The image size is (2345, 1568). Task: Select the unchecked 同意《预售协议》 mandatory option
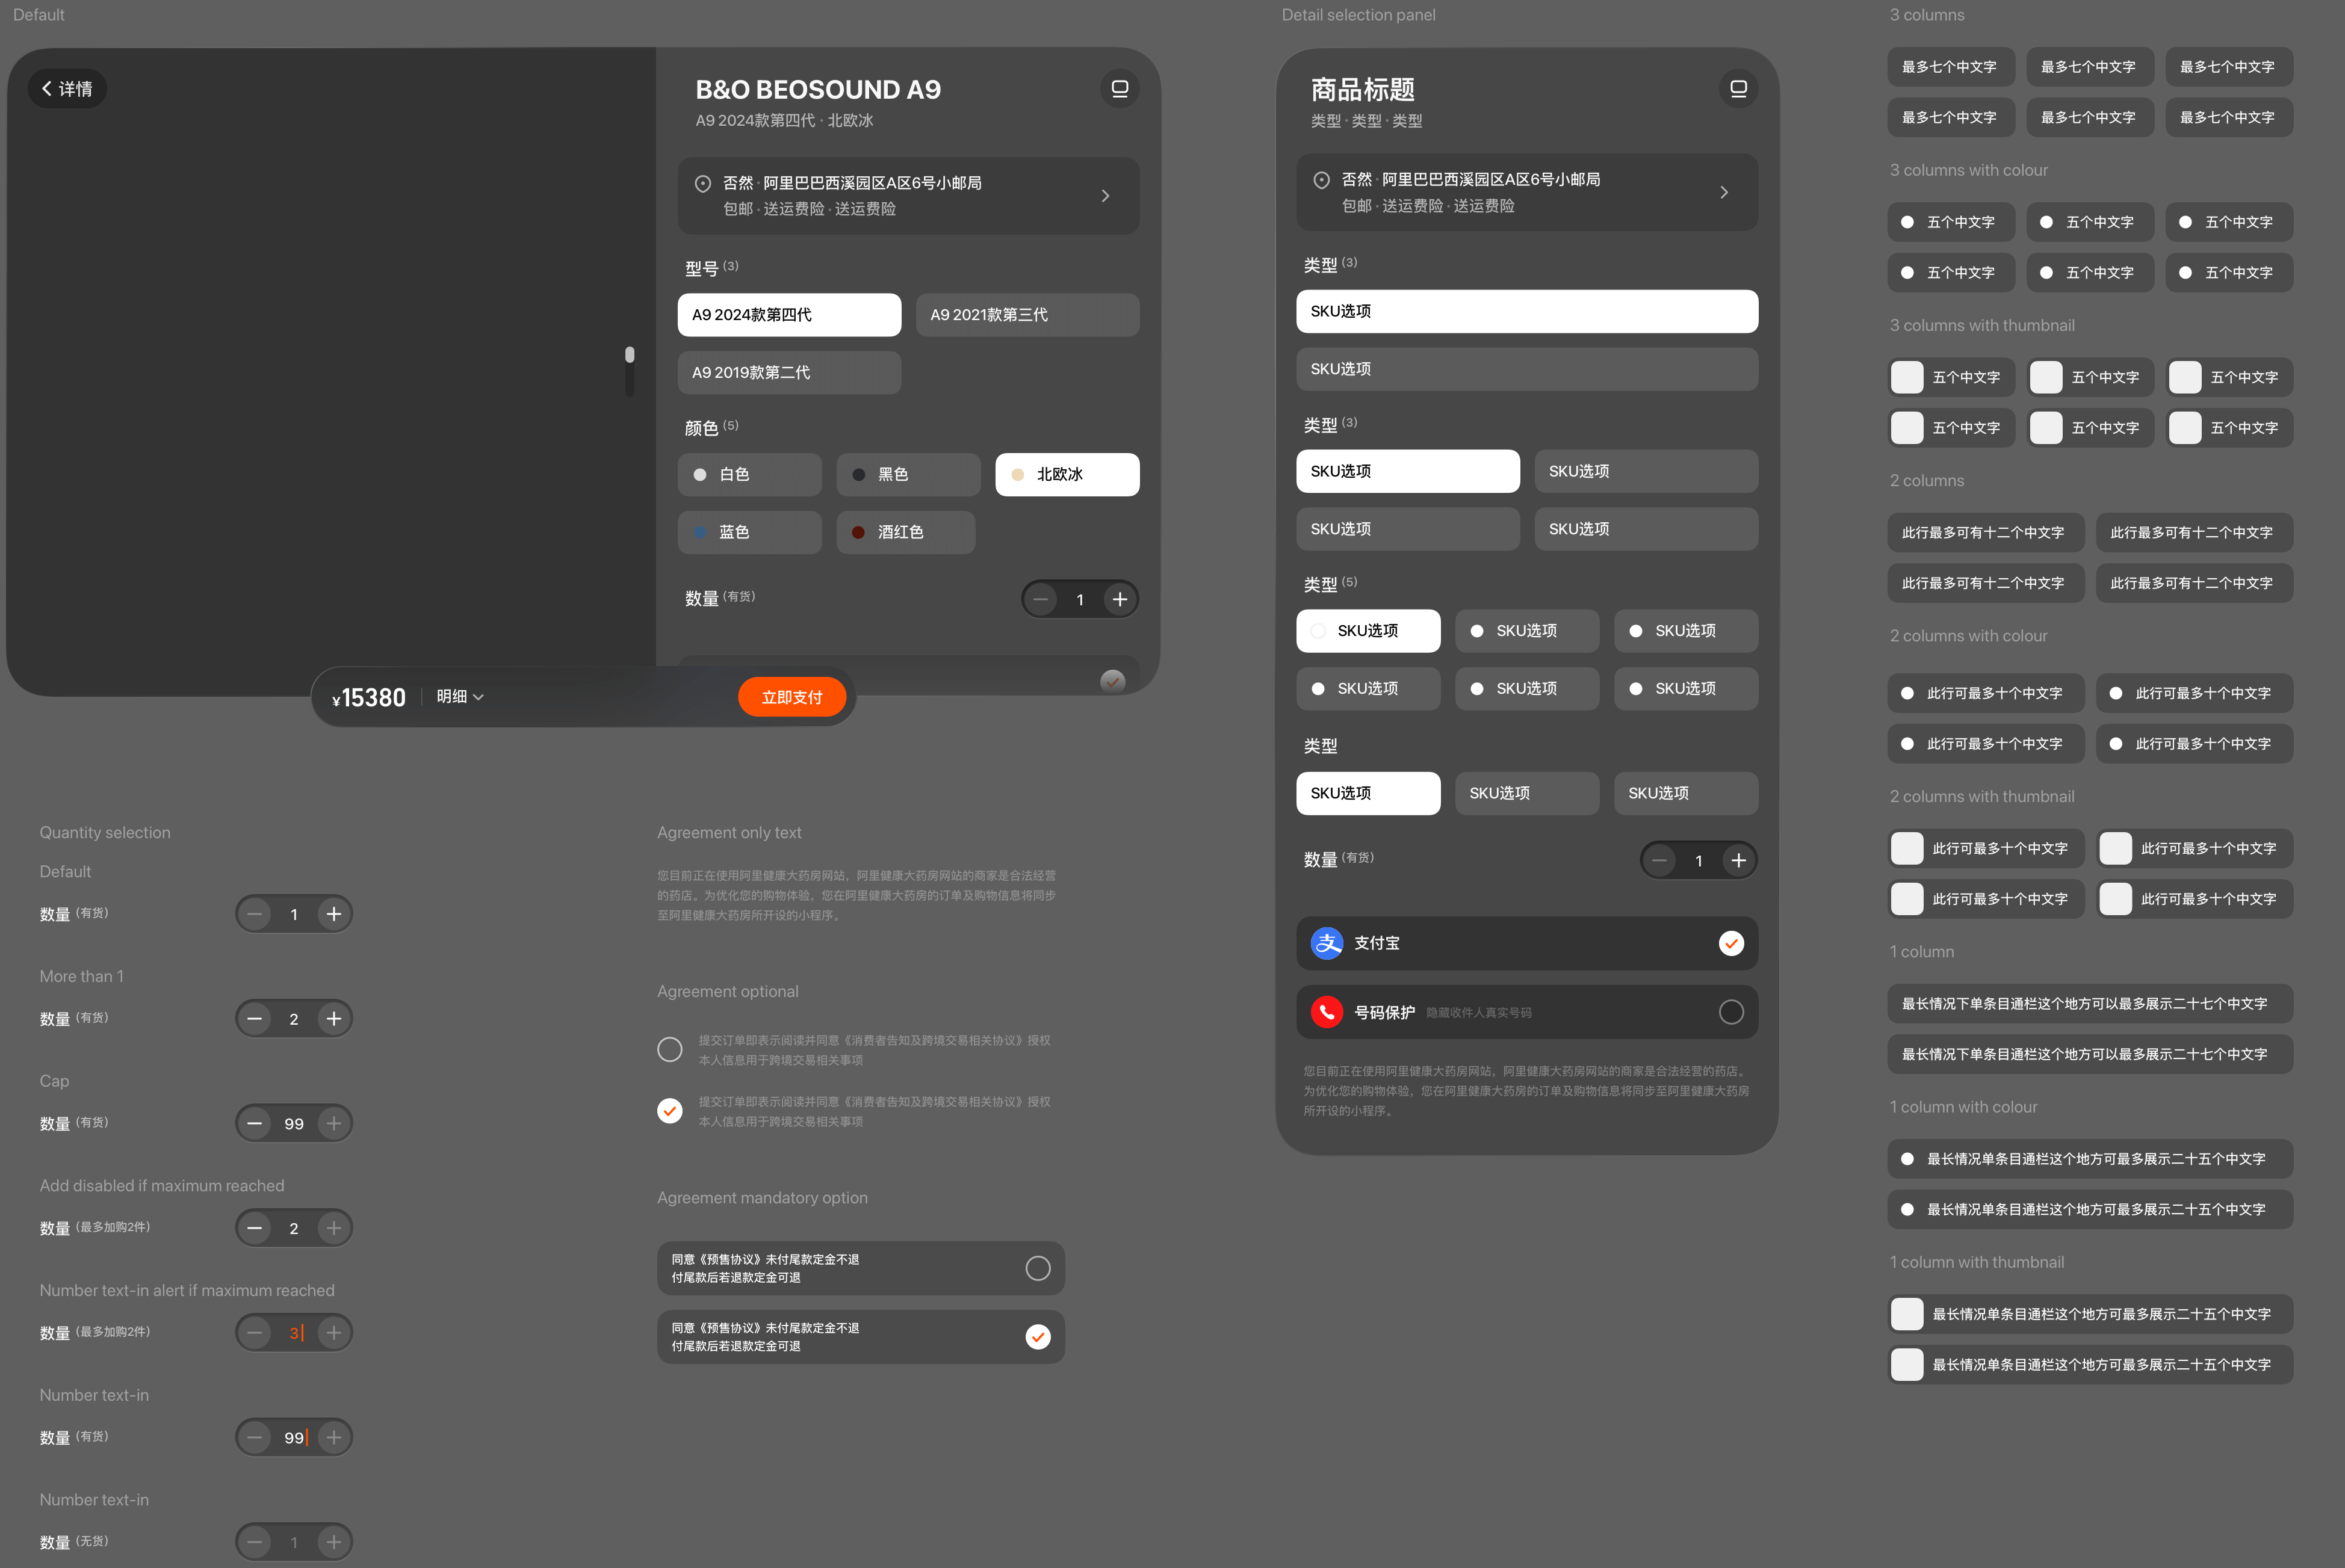(1038, 1268)
